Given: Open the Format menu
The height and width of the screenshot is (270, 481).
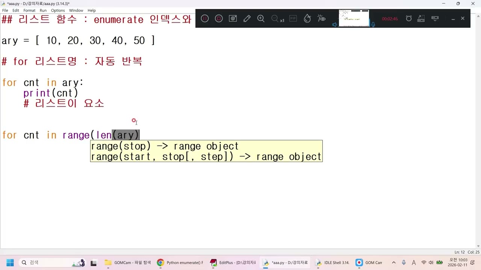Looking at the screenshot, I should pos(29,10).
